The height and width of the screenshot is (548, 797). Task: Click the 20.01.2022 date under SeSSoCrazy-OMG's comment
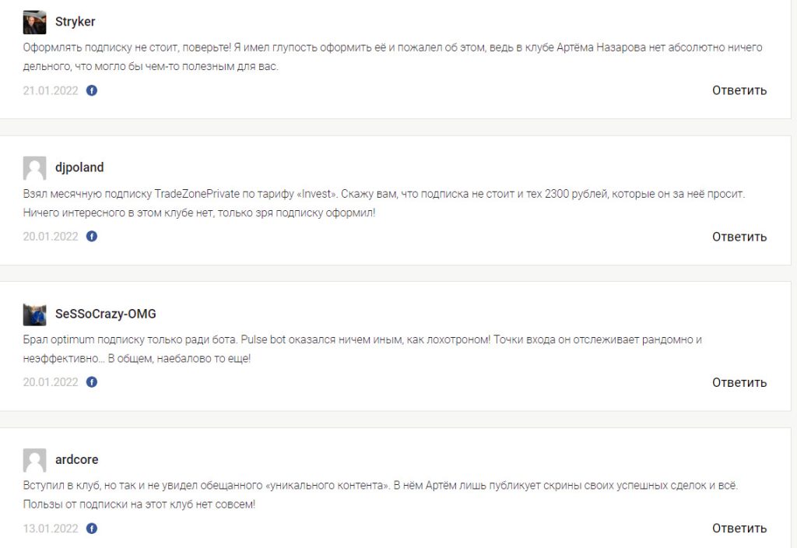51,382
